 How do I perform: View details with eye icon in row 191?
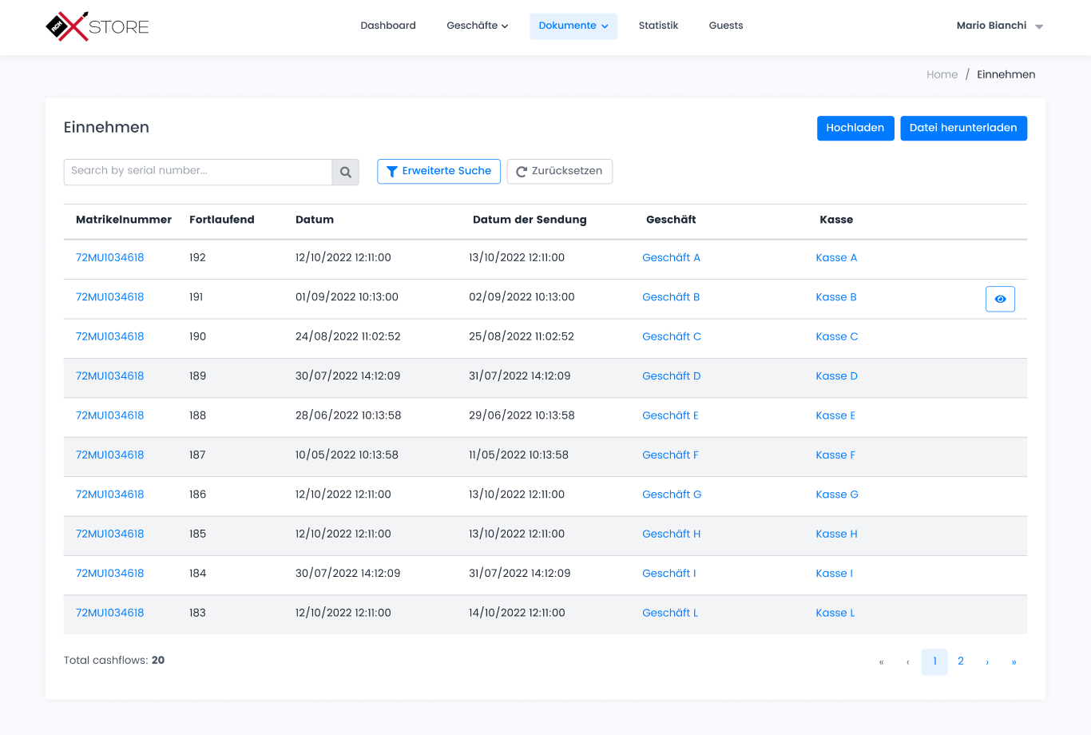coord(1000,299)
